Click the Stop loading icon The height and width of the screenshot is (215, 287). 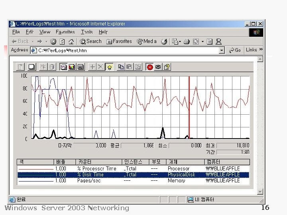point(53,42)
